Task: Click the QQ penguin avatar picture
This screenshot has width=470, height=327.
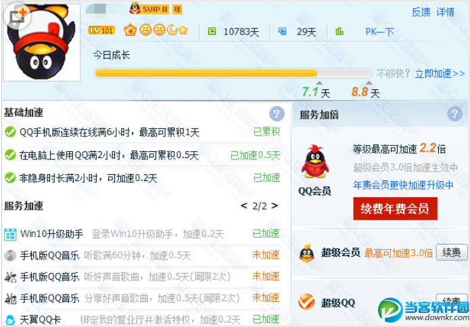Action: (42, 42)
